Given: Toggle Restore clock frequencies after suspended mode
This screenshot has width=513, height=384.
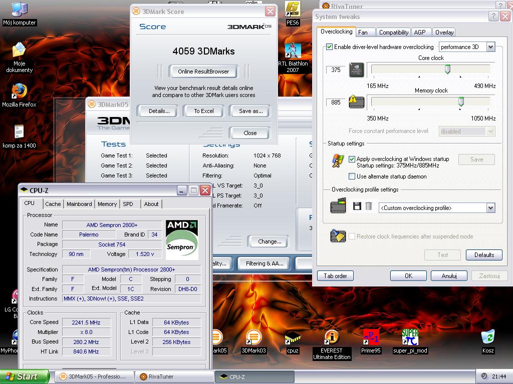Looking at the screenshot, I should tap(352, 236).
